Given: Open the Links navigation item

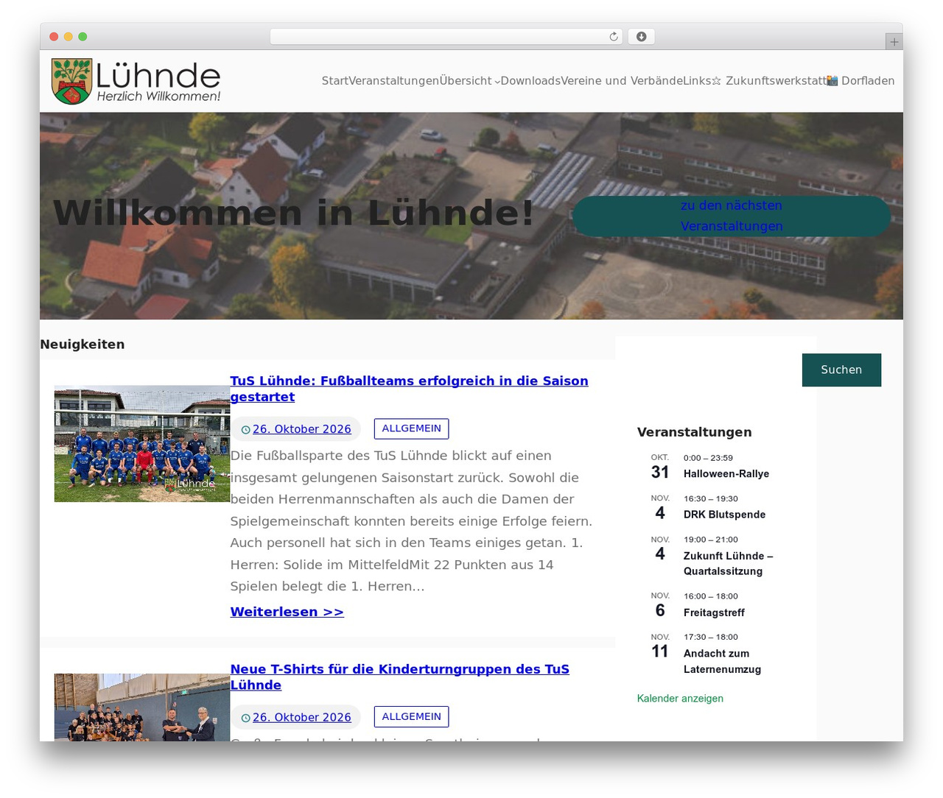Looking at the screenshot, I should click(697, 81).
